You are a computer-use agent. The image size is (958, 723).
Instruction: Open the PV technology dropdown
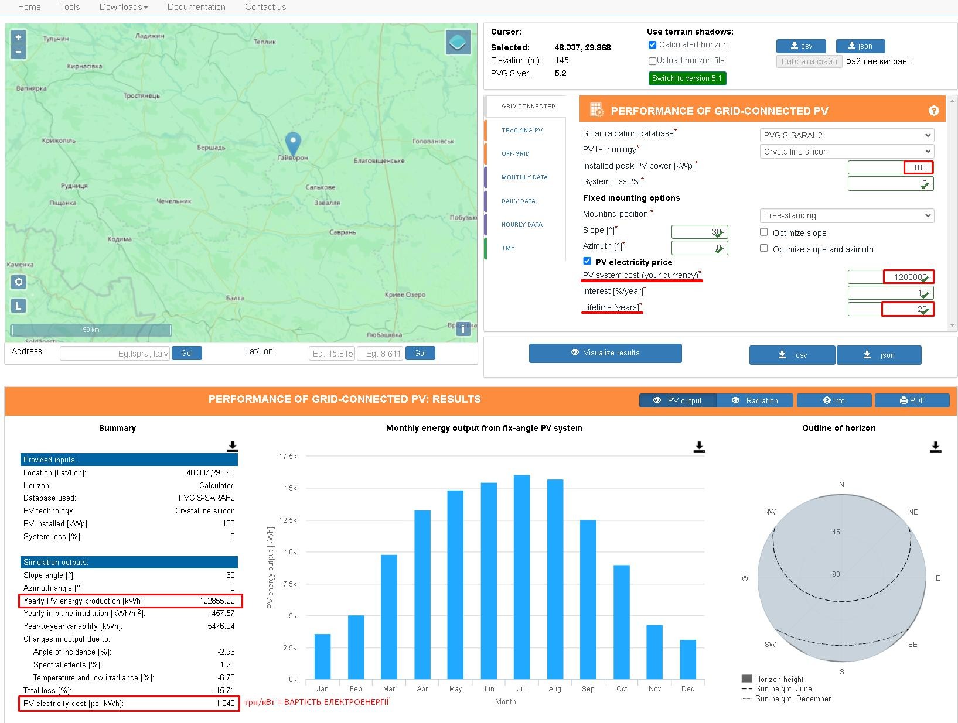(x=846, y=152)
